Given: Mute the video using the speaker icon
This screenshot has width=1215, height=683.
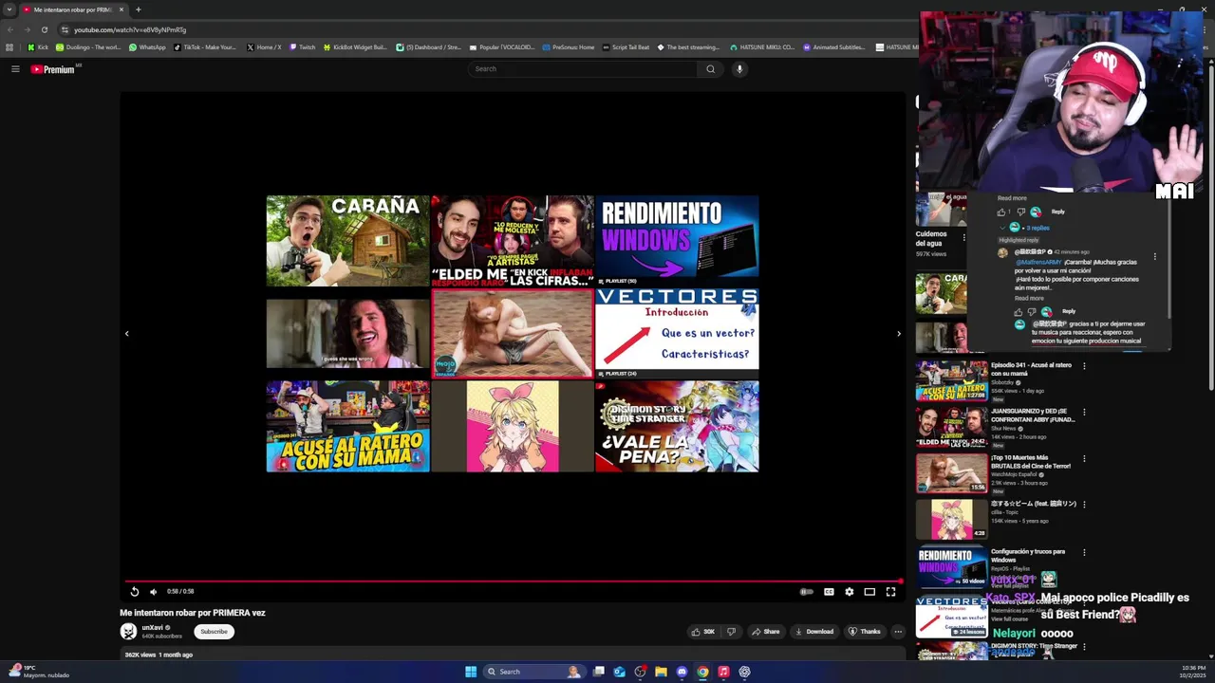Looking at the screenshot, I should point(153,592).
